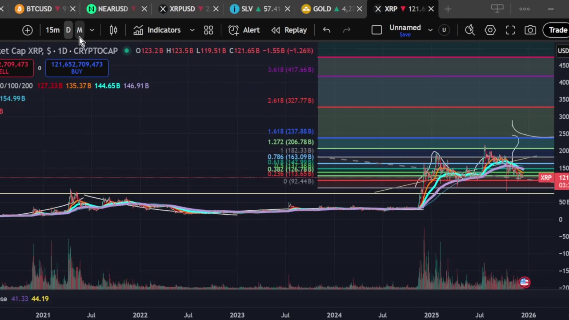Select the M monthly timeframe

coord(80,30)
